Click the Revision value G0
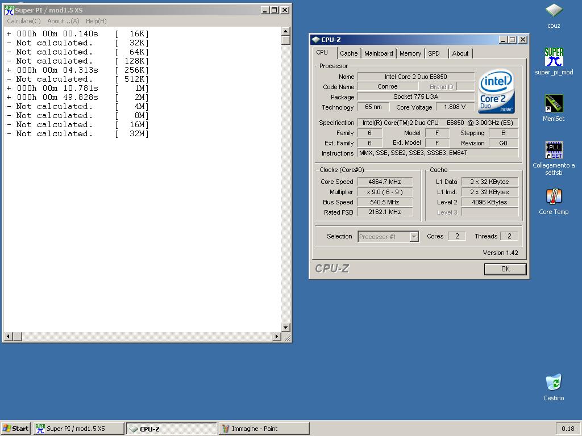This screenshot has width=582, height=436. (x=504, y=143)
